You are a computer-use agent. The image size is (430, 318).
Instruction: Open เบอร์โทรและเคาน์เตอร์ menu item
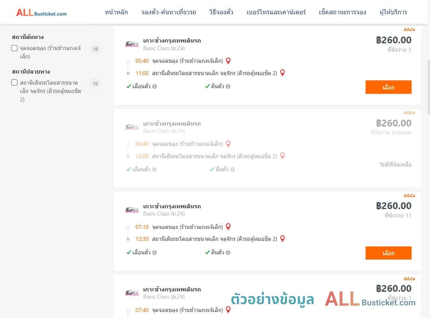(x=276, y=12)
